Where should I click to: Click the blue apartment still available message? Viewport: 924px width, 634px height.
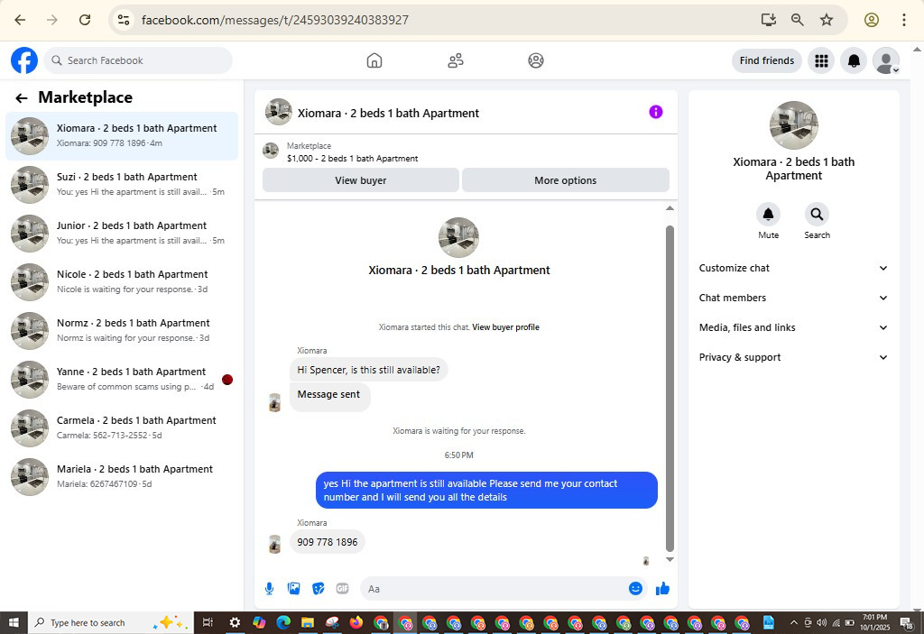pos(486,491)
